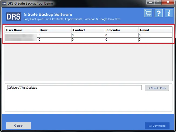Select the Drive column header

[55, 30]
